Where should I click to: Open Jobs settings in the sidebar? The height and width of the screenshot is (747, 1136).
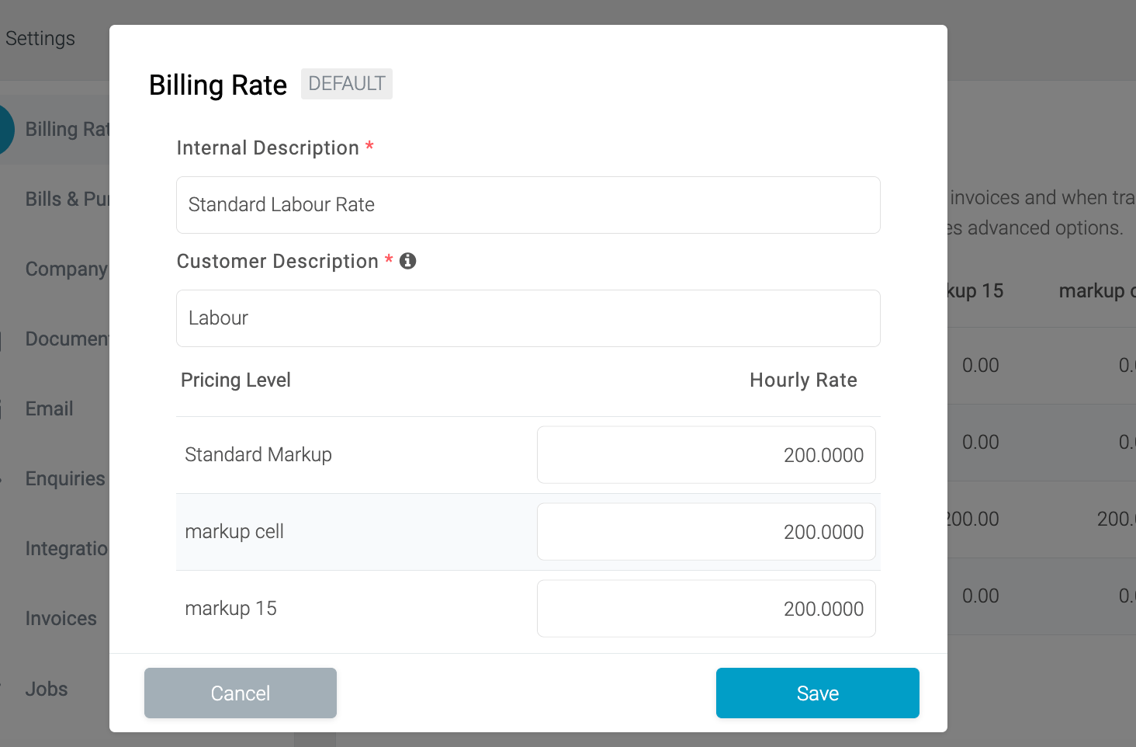pos(46,689)
